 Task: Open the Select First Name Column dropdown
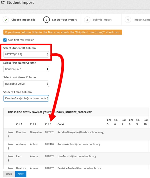(x=26, y=69)
